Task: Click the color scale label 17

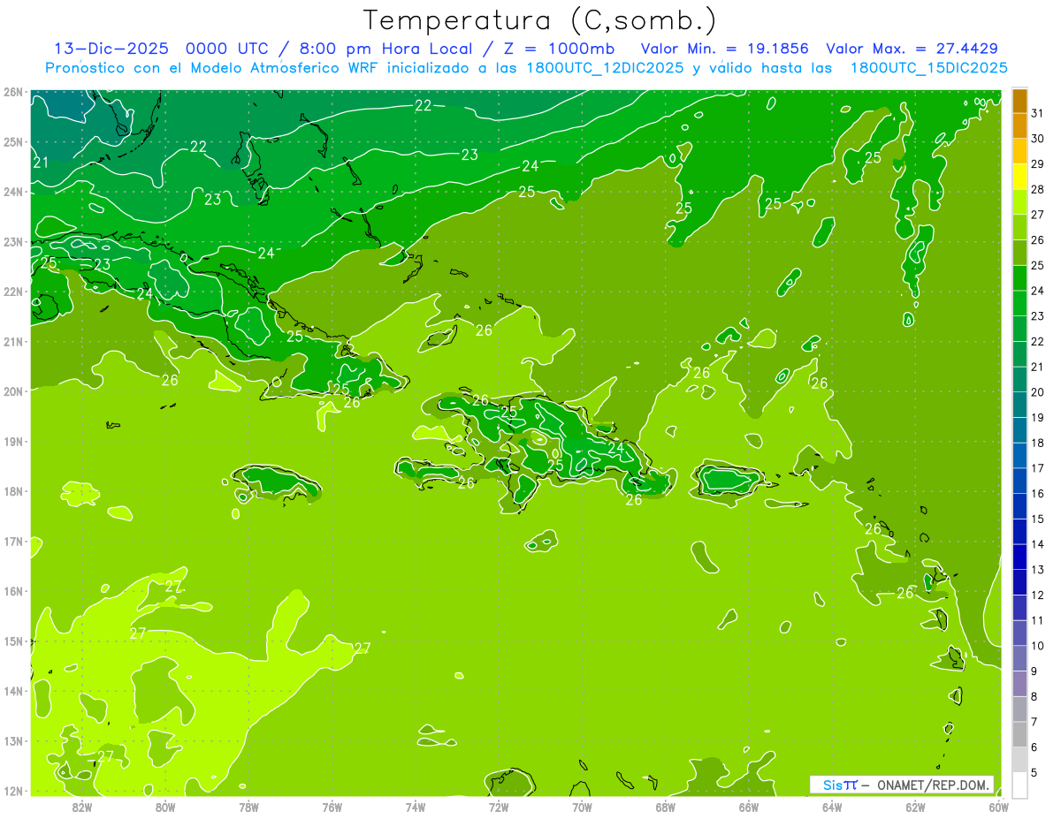Action: click(x=1037, y=468)
